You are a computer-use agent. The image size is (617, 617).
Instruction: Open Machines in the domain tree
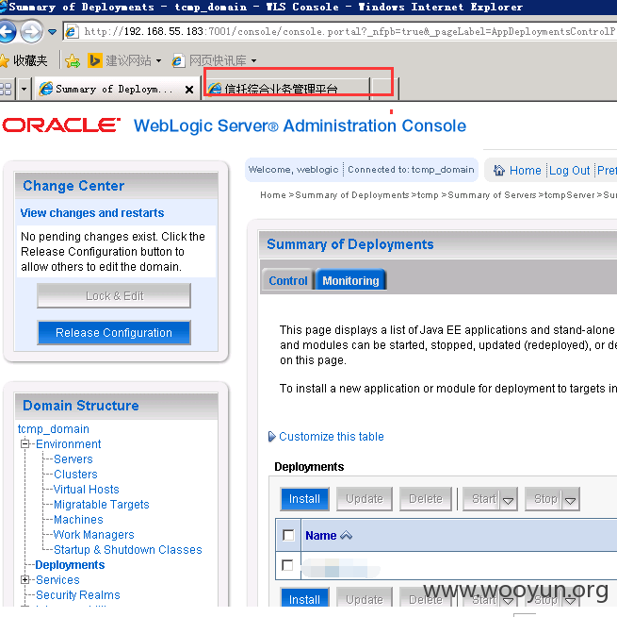click(x=78, y=519)
